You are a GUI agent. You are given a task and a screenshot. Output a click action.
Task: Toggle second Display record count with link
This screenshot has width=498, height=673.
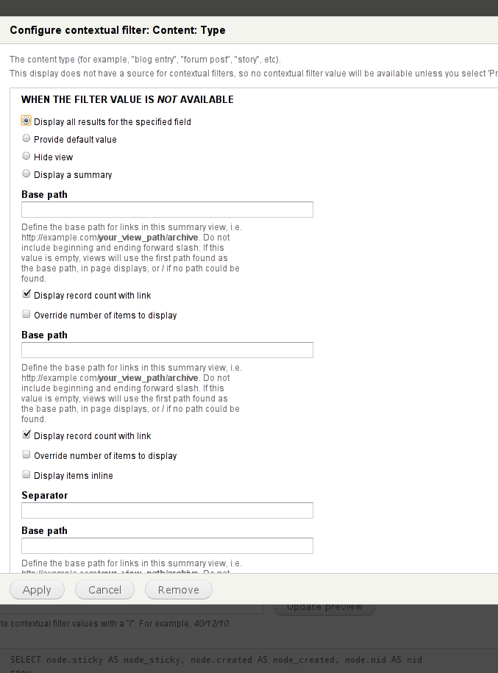pos(26,435)
